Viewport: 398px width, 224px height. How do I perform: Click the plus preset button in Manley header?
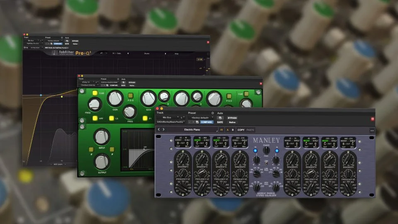[194, 122]
